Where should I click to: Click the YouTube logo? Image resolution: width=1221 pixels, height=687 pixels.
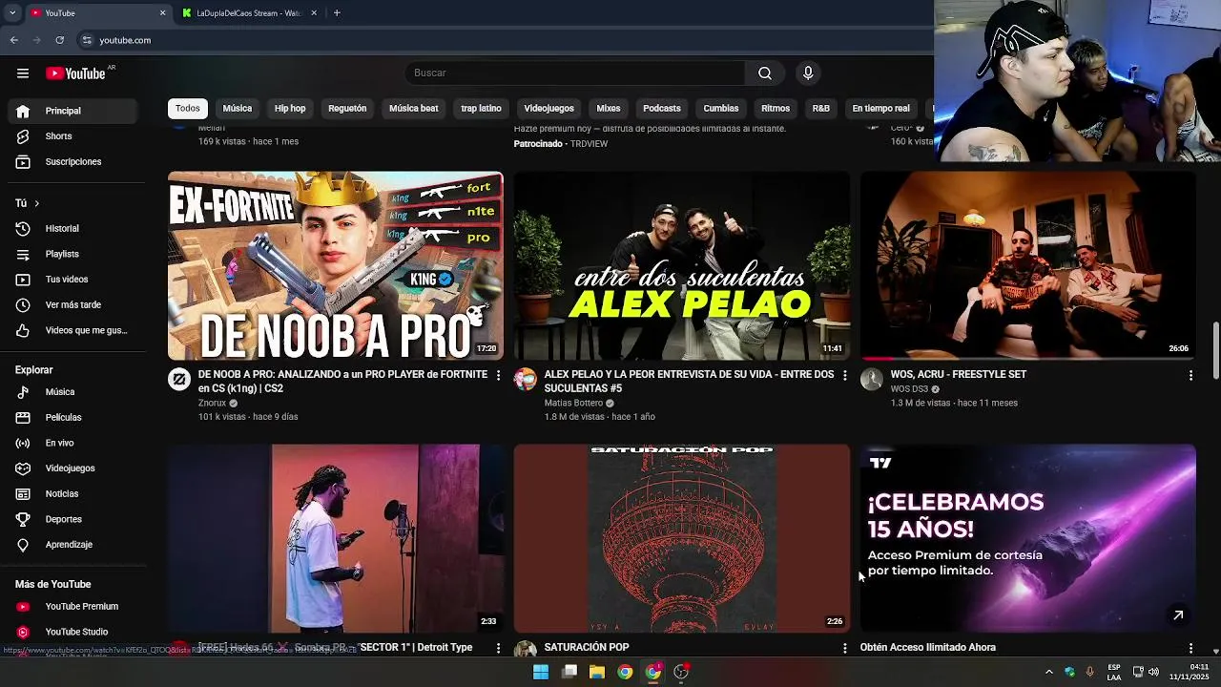point(76,73)
